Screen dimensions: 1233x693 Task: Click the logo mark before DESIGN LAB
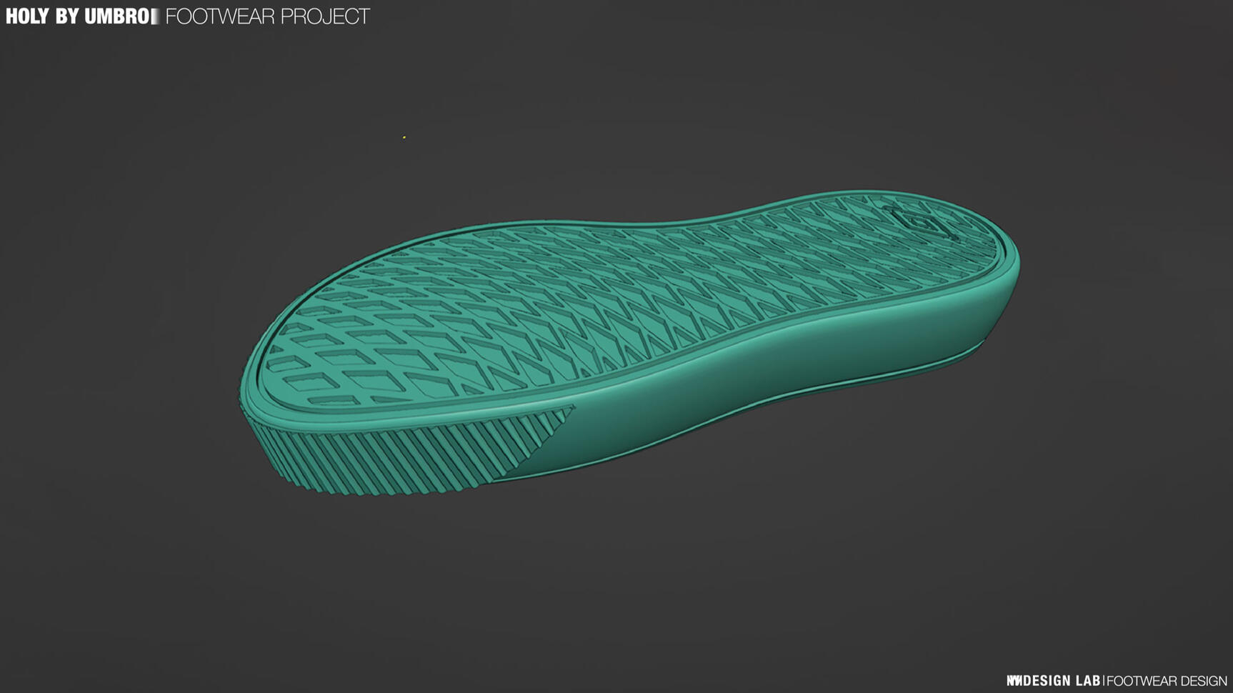coord(1014,681)
